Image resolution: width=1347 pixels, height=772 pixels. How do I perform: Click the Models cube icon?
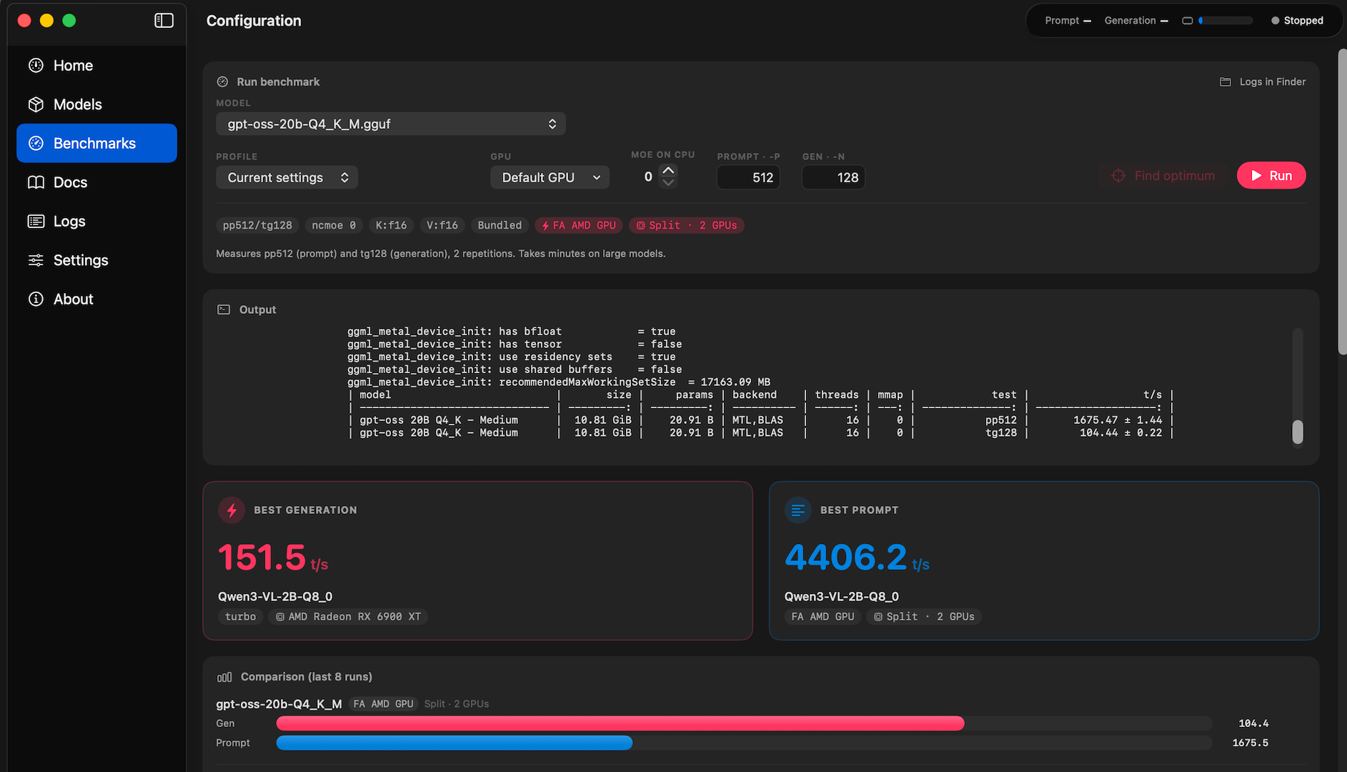coord(36,104)
